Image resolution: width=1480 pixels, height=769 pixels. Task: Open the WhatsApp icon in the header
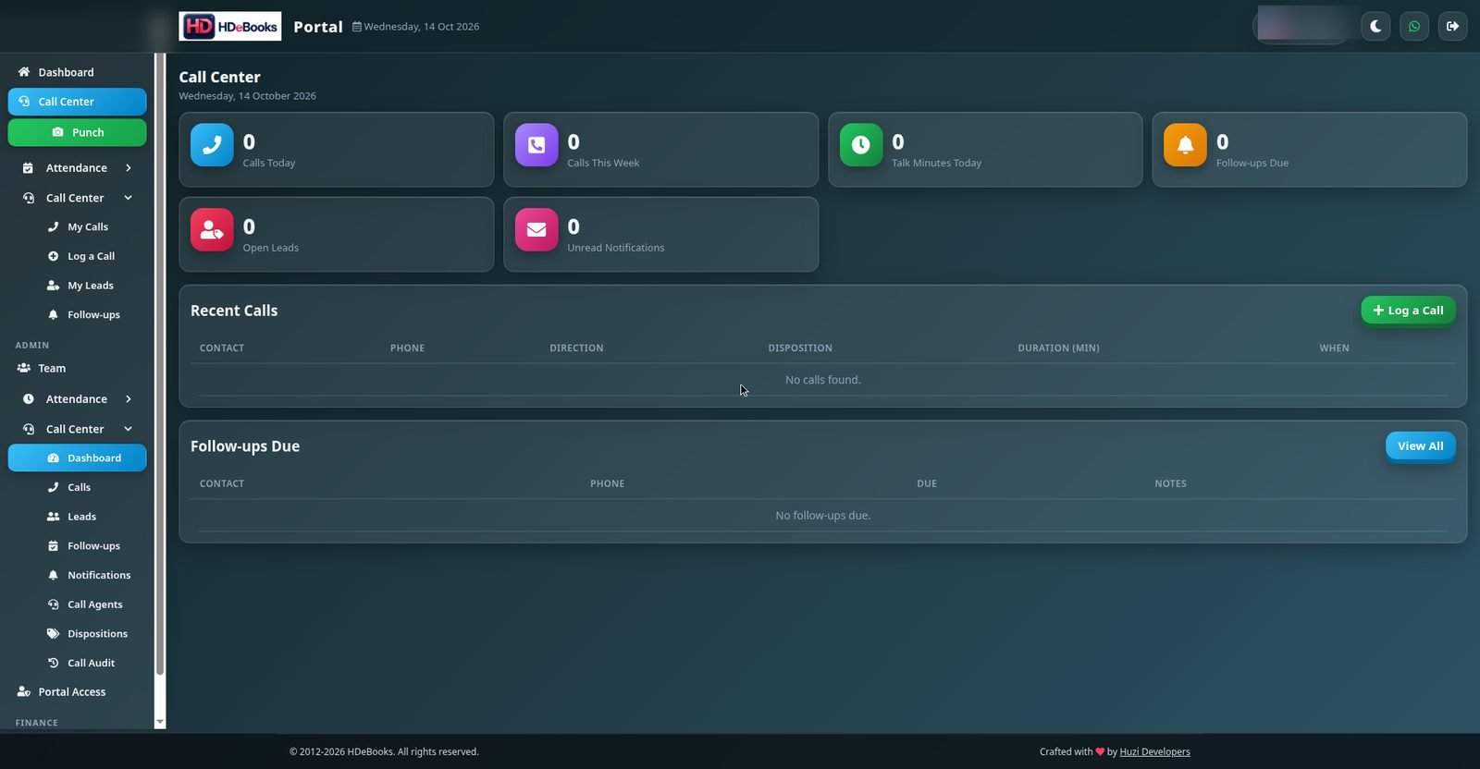click(x=1414, y=26)
